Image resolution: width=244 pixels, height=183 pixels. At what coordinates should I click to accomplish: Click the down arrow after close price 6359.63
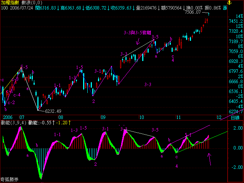click(135, 8)
